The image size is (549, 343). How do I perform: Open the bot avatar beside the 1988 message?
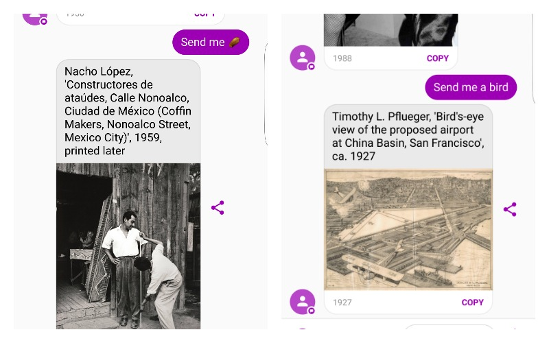[303, 58]
